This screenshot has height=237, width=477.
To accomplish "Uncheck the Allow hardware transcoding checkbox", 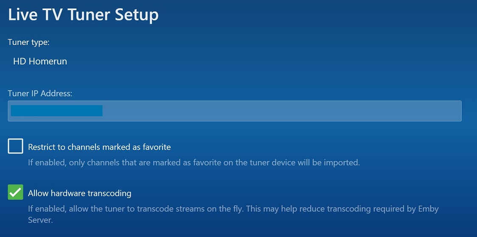I will click(x=15, y=193).
